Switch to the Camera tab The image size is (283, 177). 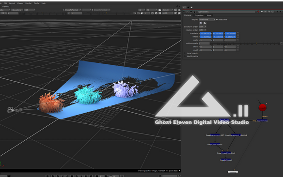tap(188, 15)
